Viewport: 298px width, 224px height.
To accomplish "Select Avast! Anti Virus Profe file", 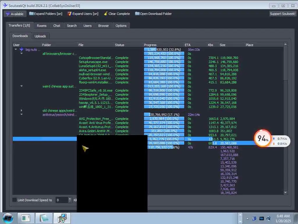I will click(x=96, y=123).
